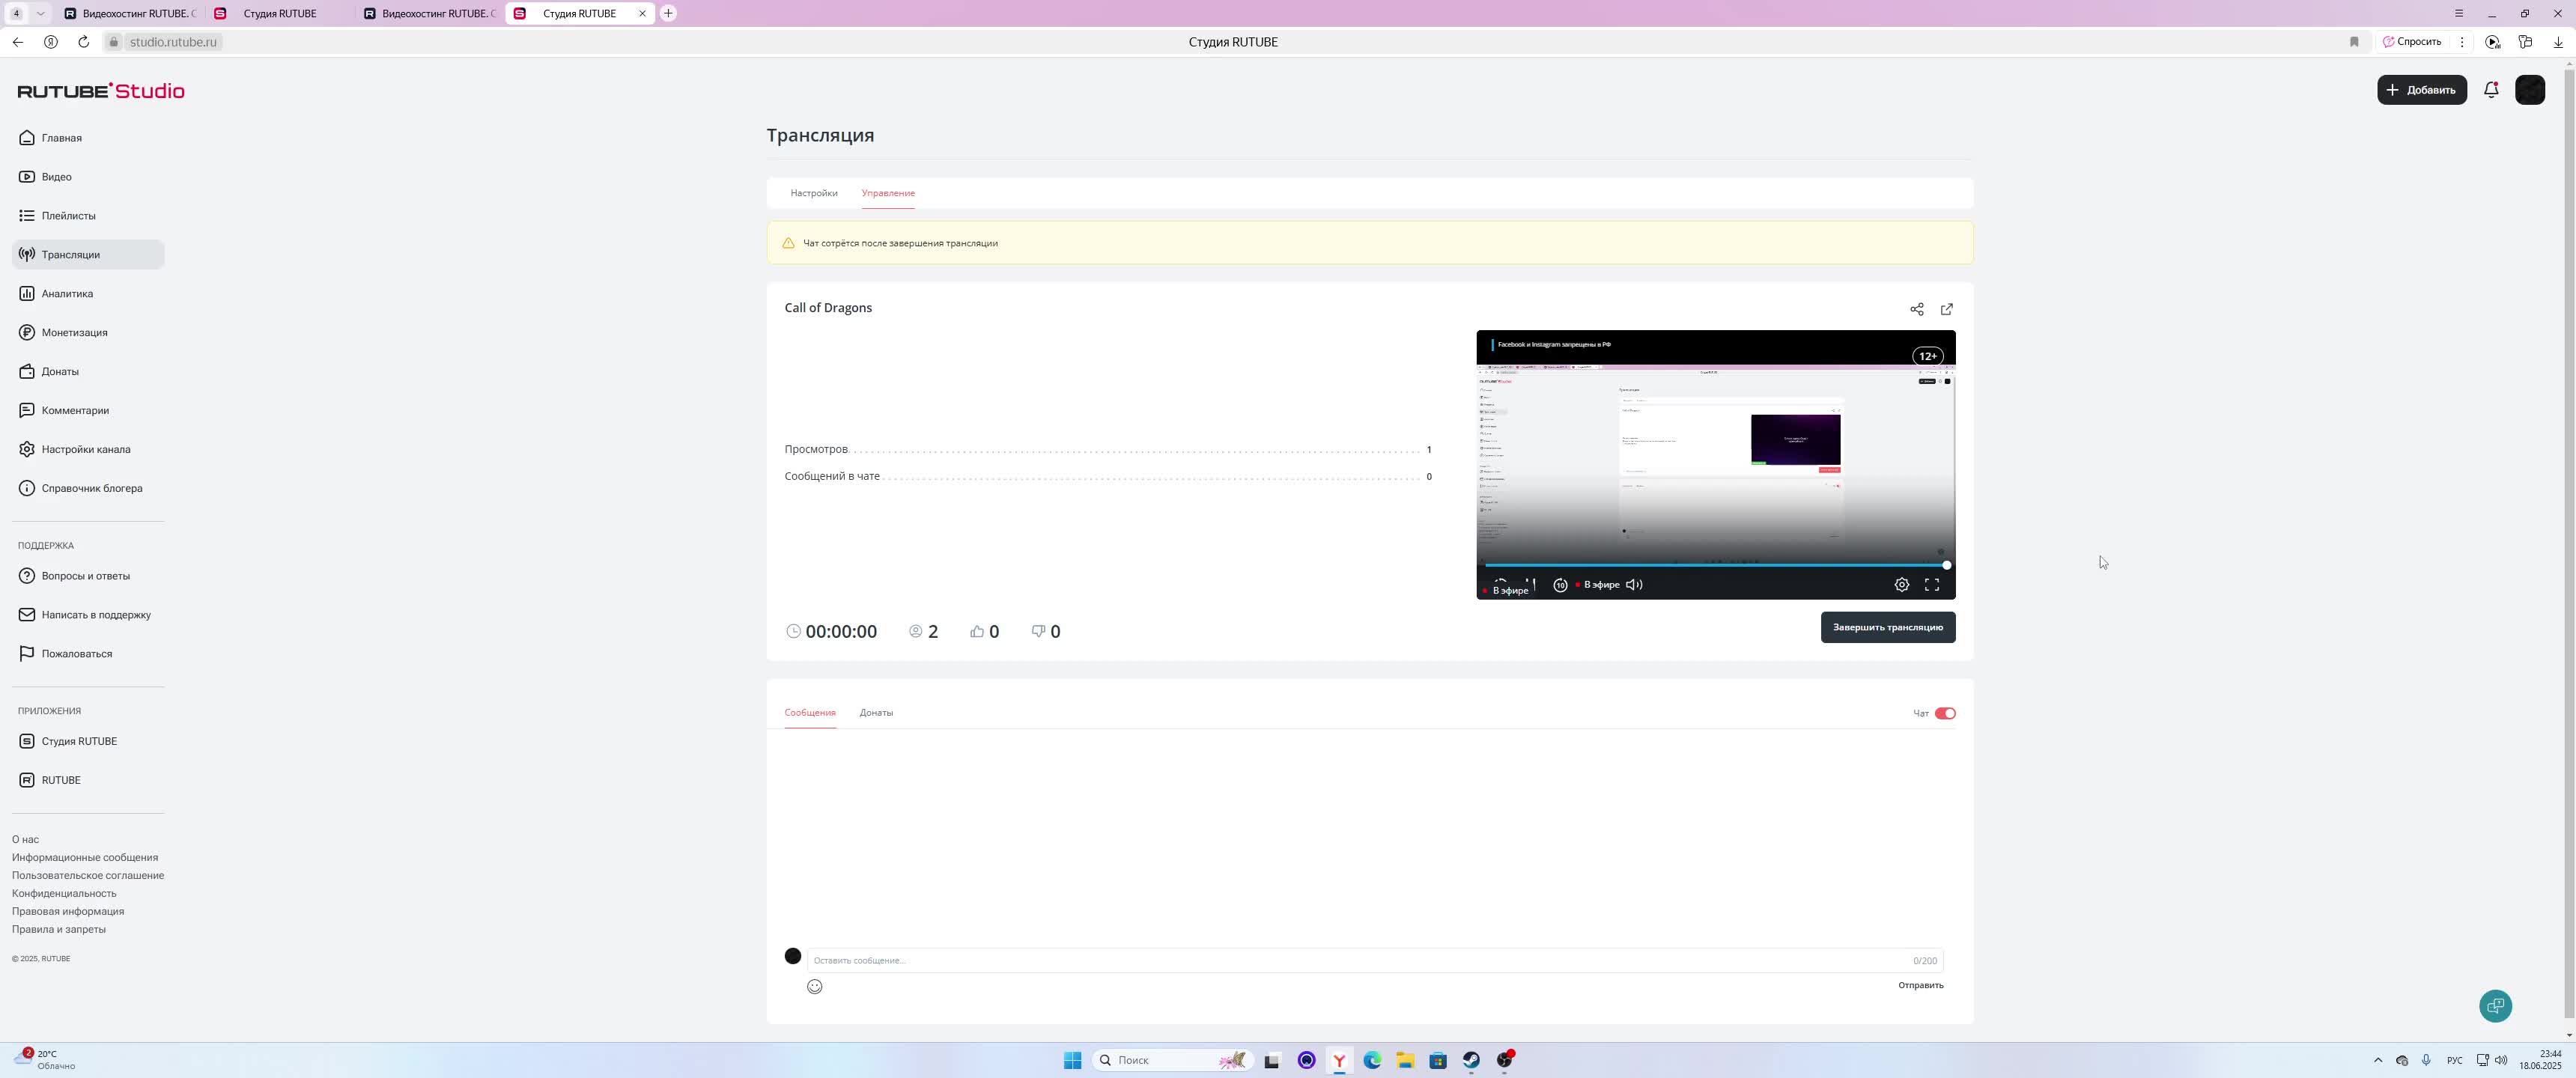This screenshot has height=1078, width=2576.
Task: Click the Оставить сообщение input field
Action: coord(1375,961)
